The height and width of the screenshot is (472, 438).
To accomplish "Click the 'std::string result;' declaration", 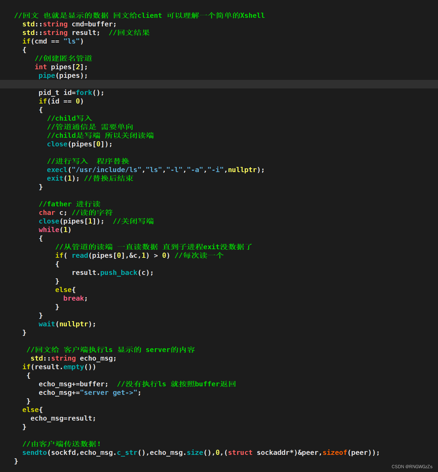I will coord(61,33).
